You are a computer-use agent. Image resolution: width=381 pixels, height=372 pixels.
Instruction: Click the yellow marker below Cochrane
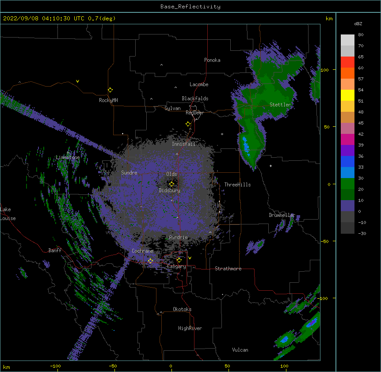tap(150, 261)
